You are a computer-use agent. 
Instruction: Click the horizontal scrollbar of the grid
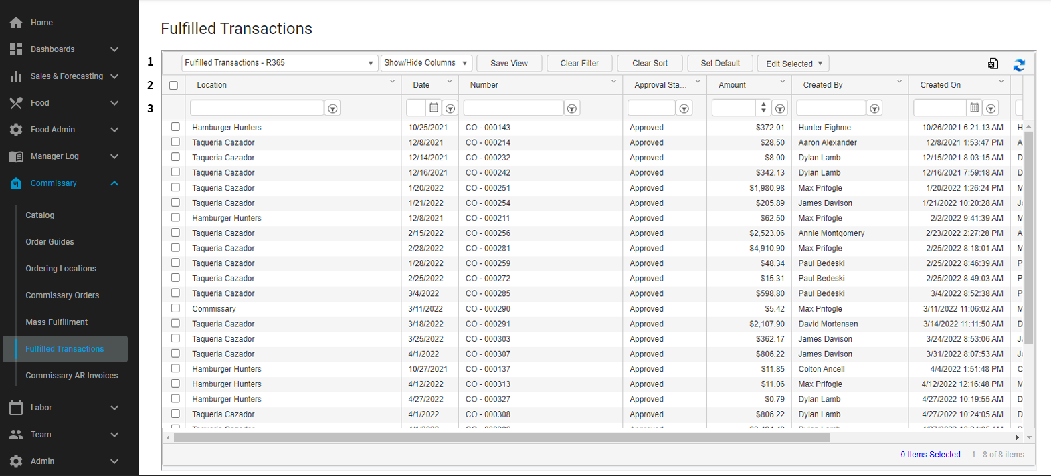click(x=502, y=438)
